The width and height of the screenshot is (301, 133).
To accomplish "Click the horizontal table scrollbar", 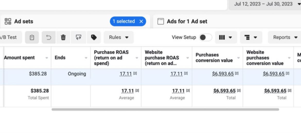I will 165,109.
